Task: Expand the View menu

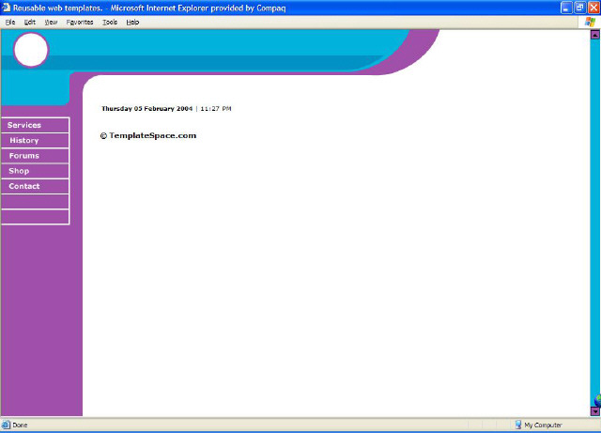Action: pyautogui.click(x=51, y=22)
